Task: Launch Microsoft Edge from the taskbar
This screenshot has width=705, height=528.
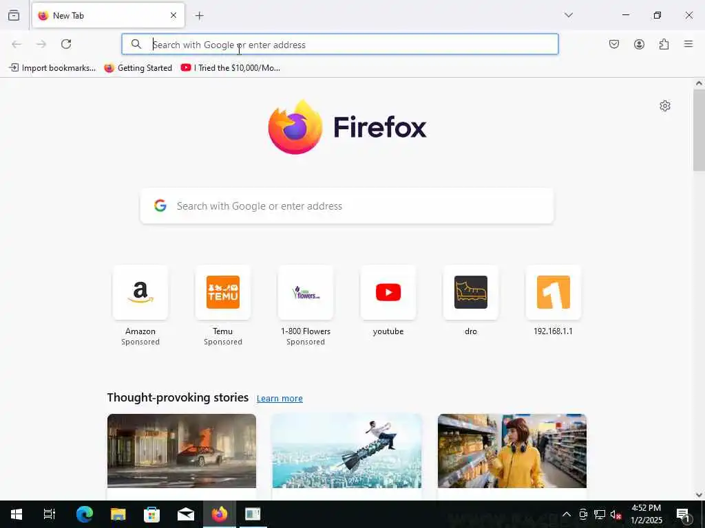Action: coord(84,514)
